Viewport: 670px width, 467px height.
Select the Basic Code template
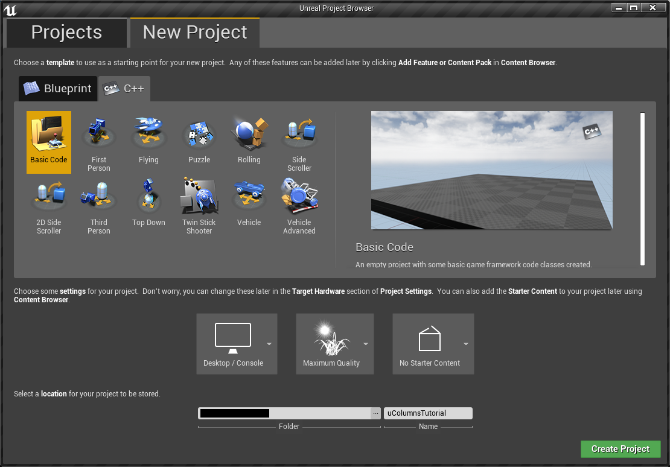[x=49, y=142]
